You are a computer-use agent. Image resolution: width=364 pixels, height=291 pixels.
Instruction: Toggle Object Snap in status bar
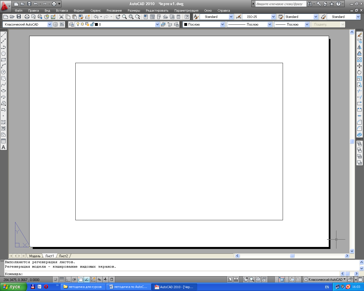pos(80,280)
